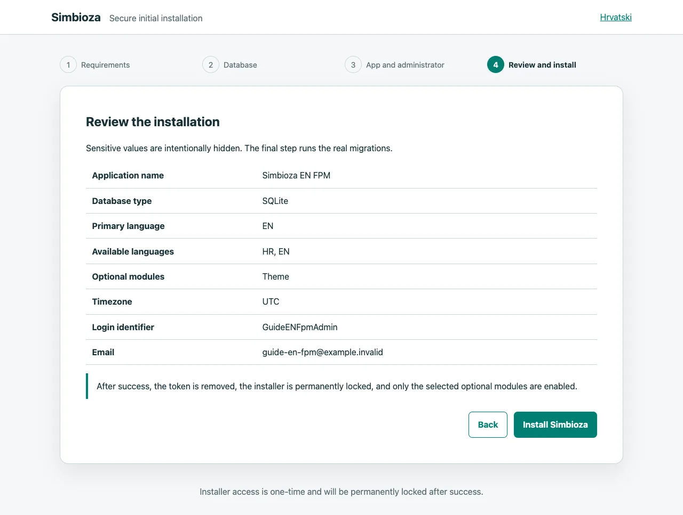Screen dimensions: 683x515
Task: Click the Install Simbioza button
Action: click(555, 424)
